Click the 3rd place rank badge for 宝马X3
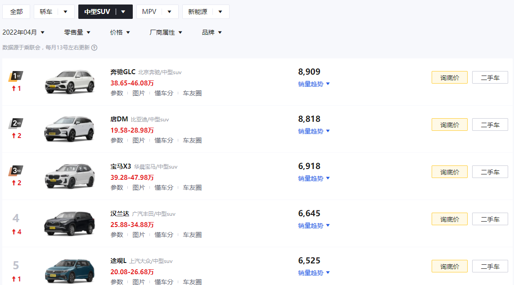514x285 pixels. [16, 170]
